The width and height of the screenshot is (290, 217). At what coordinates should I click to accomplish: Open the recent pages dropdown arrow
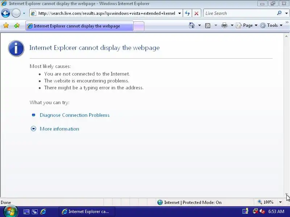coord(24,13)
